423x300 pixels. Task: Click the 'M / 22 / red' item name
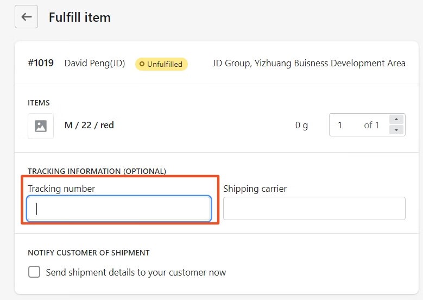pos(89,125)
